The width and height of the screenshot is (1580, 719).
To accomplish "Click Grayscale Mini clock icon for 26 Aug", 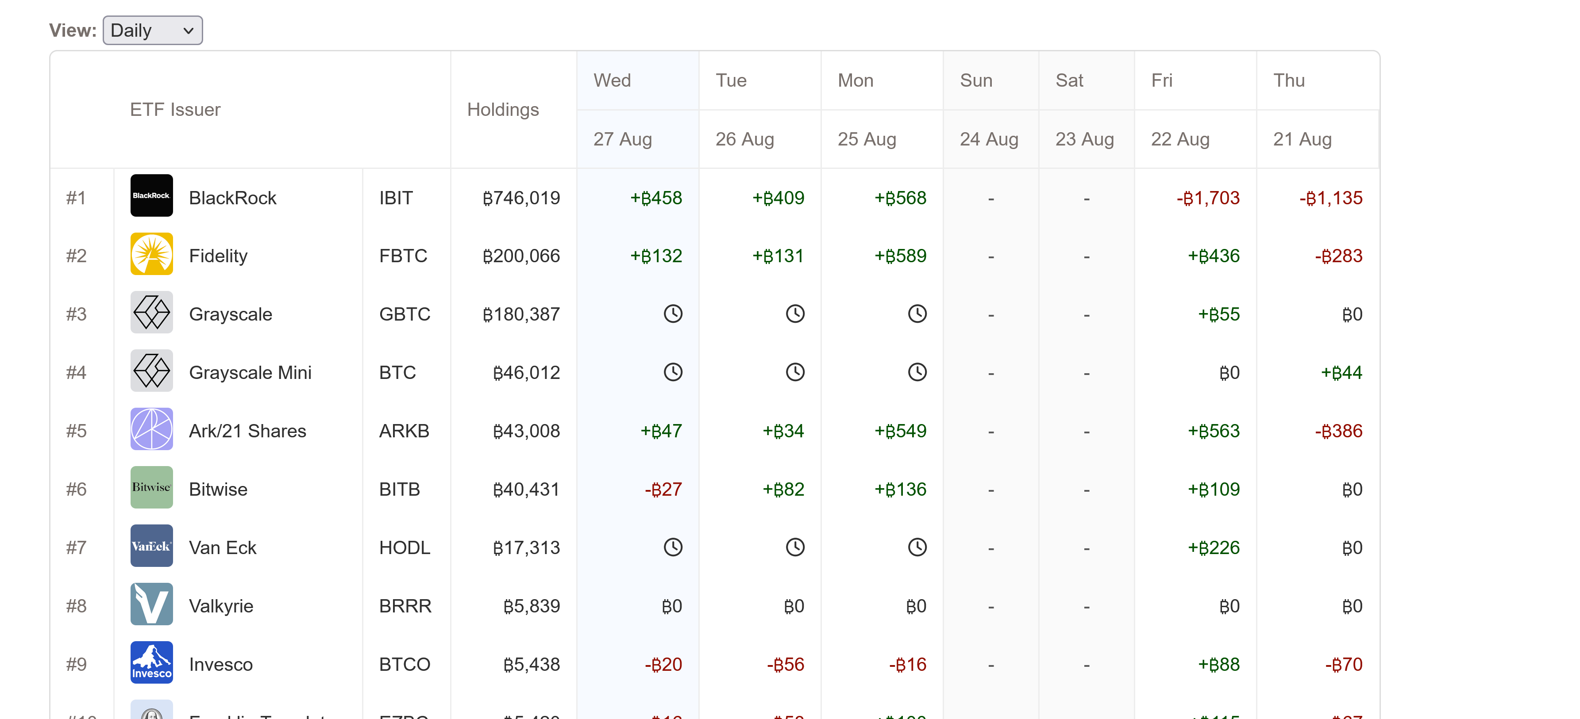I will (795, 372).
